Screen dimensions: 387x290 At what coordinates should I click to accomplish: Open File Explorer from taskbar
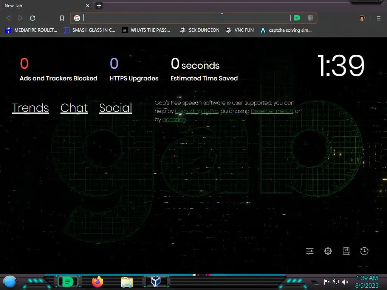(x=127, y=282)
